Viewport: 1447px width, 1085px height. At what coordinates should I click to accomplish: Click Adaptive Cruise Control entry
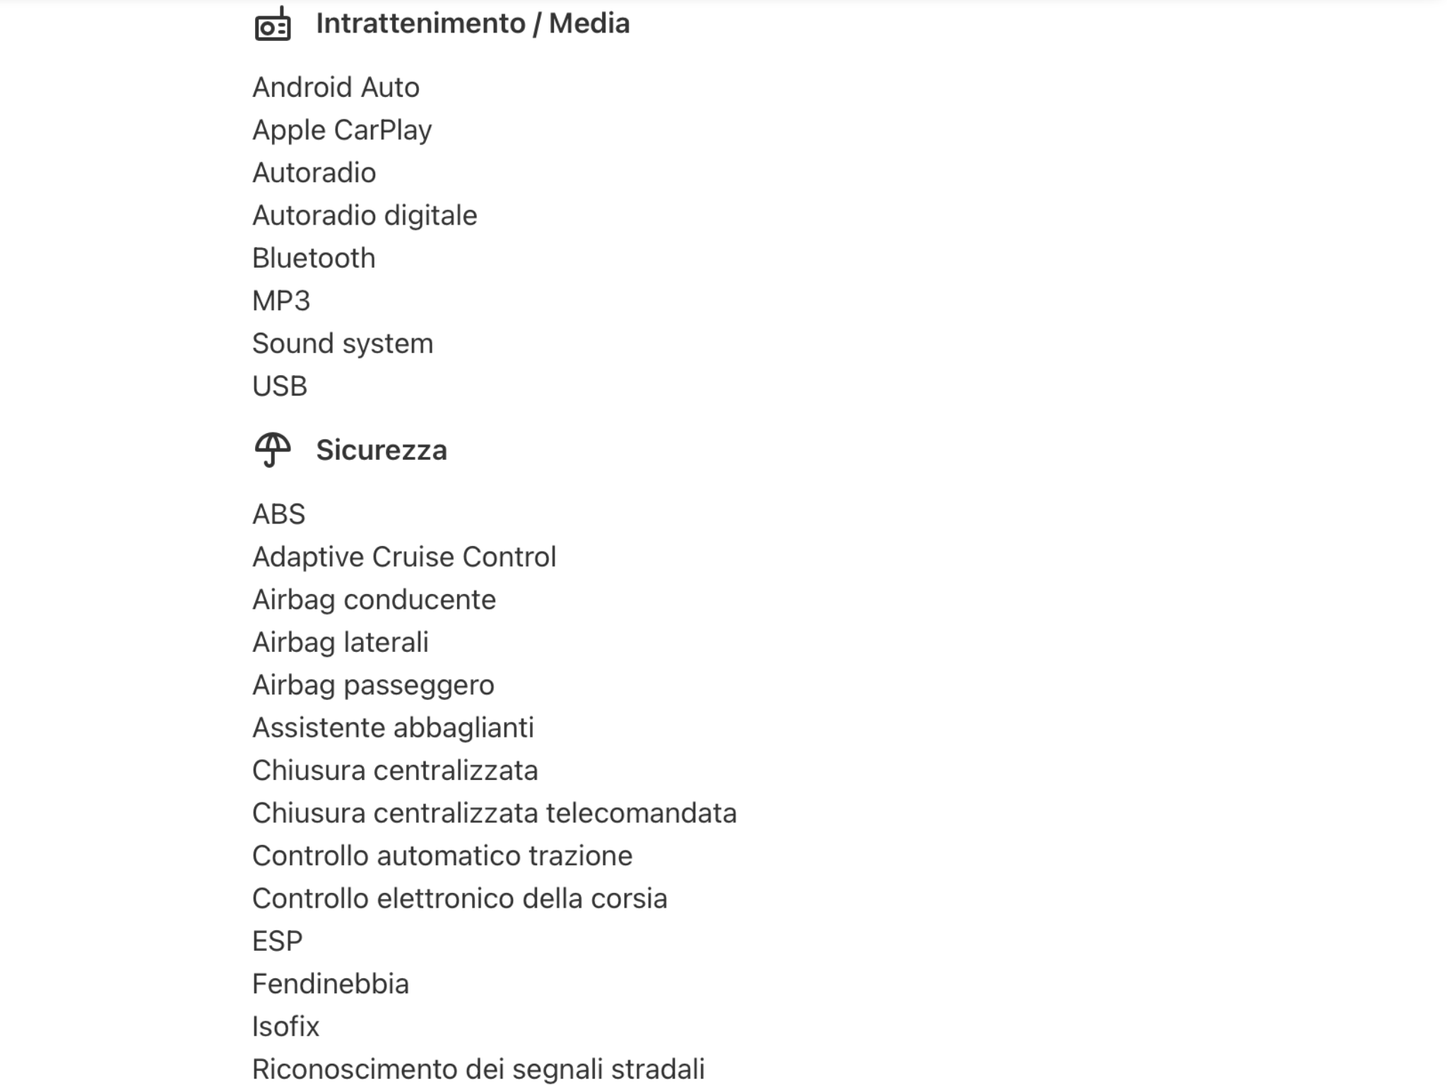click(x=404, y=557)
